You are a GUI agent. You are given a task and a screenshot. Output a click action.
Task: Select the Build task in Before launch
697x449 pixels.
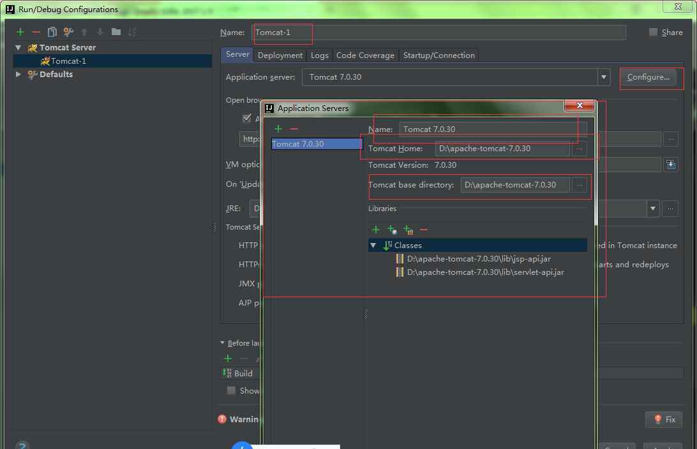click(x=243, y=374)
